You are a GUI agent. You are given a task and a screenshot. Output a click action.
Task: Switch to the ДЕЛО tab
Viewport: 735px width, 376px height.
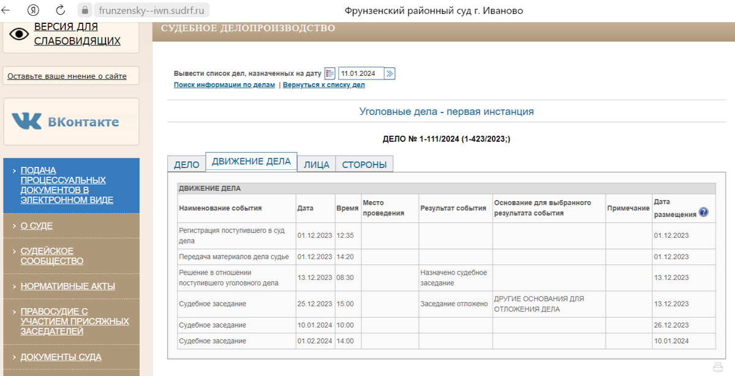coord(187,164)
